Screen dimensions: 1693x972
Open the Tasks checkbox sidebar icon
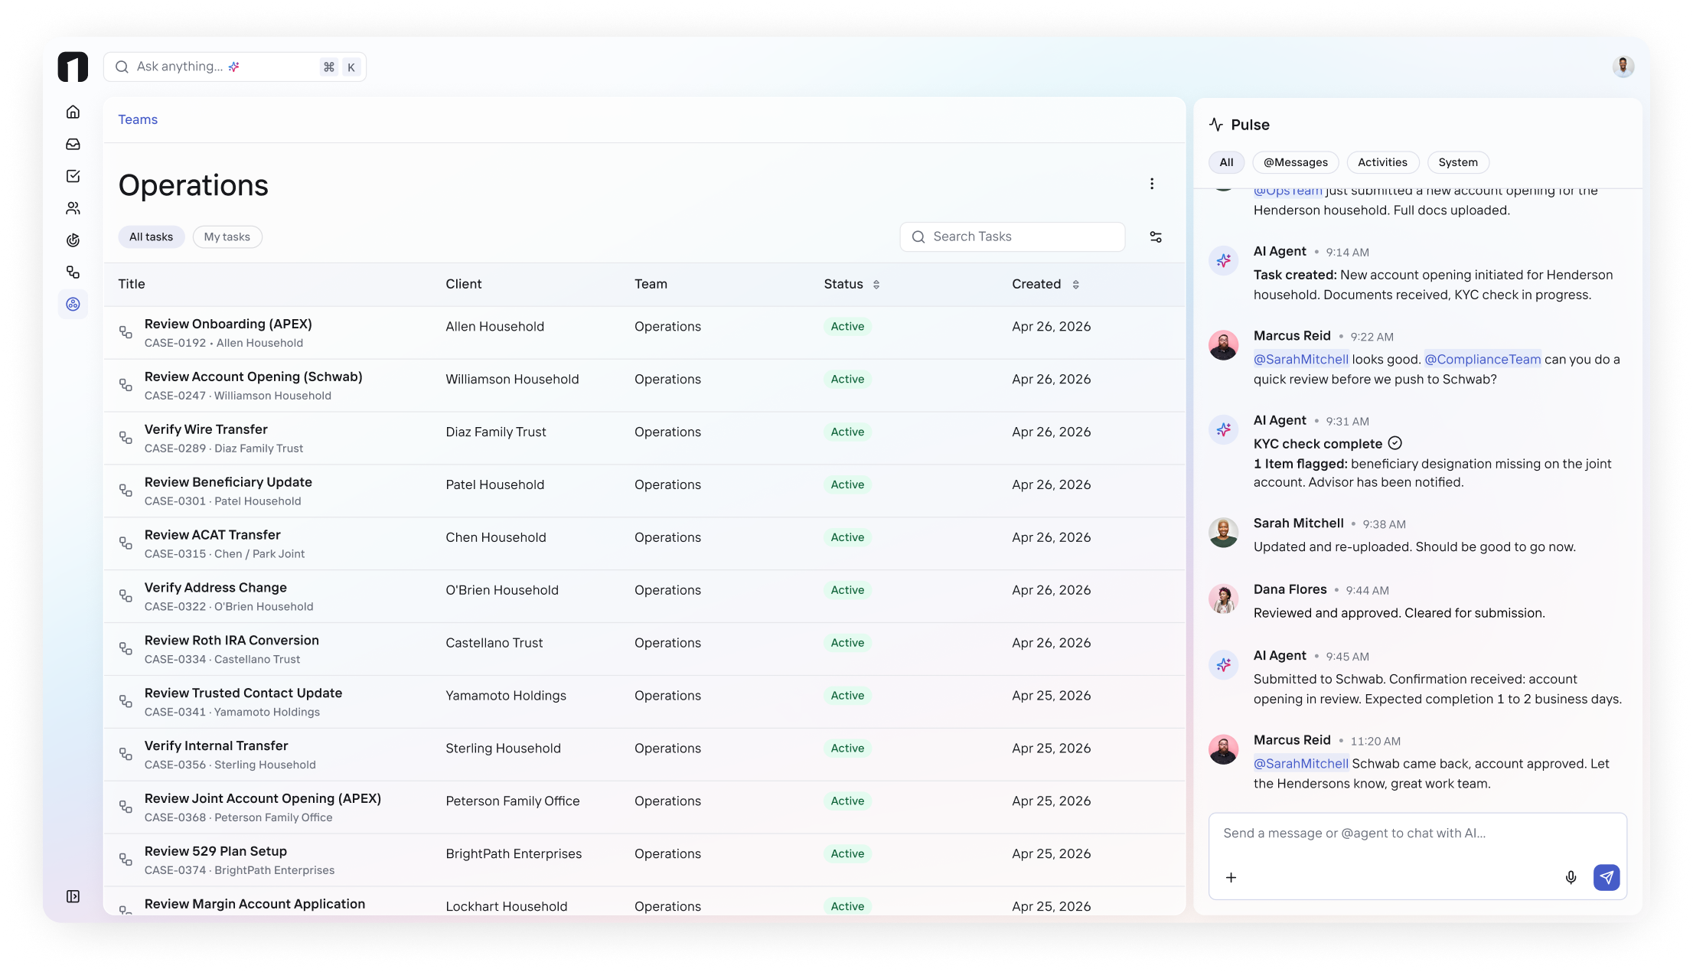[73, 176]
